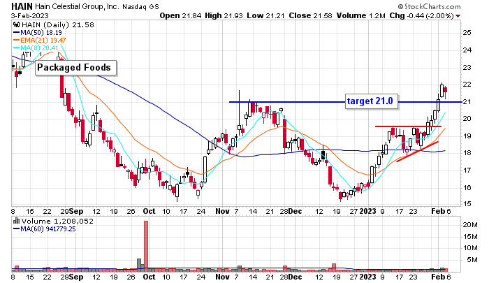Click the 5M volume axis label

click(x=472, y=260)
